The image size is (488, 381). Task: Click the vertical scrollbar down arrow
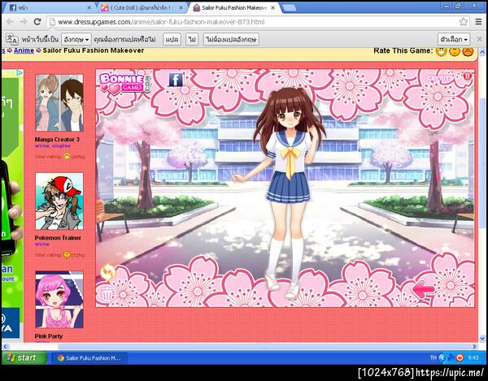point(482,339)
